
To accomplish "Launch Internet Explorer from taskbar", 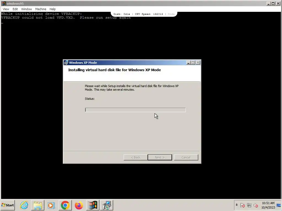I will click(24, 205).
